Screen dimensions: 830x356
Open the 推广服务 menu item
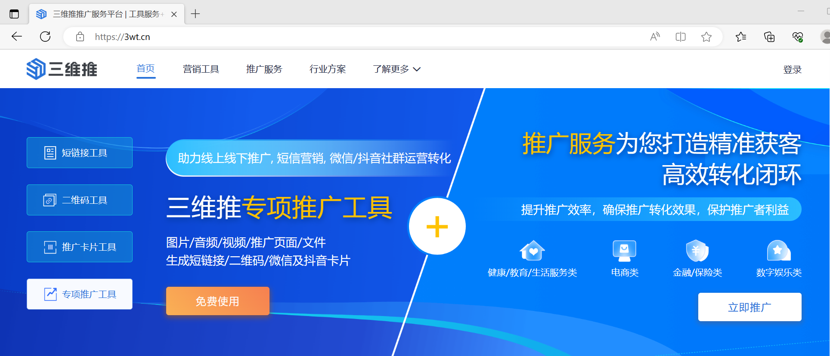(264, 69)
